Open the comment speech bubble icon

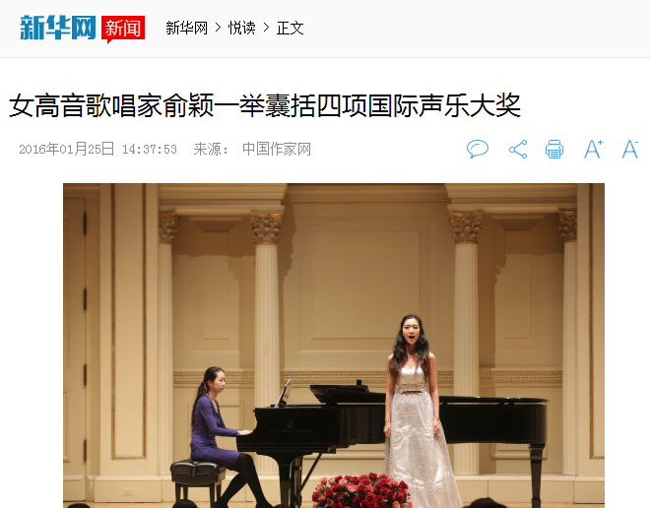[x=478, y=149]
